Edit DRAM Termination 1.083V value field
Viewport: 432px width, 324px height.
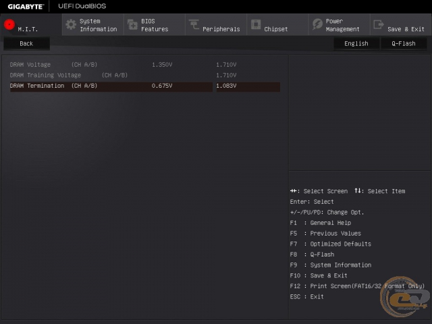click(248, 86)
